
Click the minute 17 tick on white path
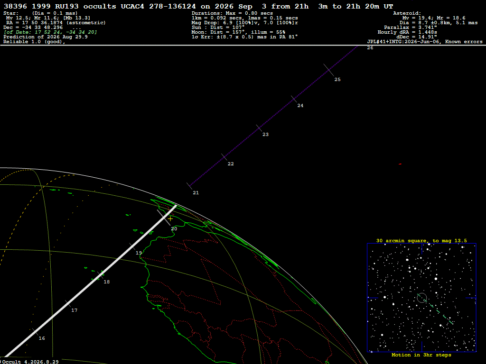pos(68,304)
